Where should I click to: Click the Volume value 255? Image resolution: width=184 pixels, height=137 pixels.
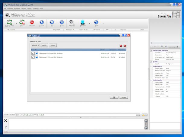pyautogui.click(x=167, y=96)
